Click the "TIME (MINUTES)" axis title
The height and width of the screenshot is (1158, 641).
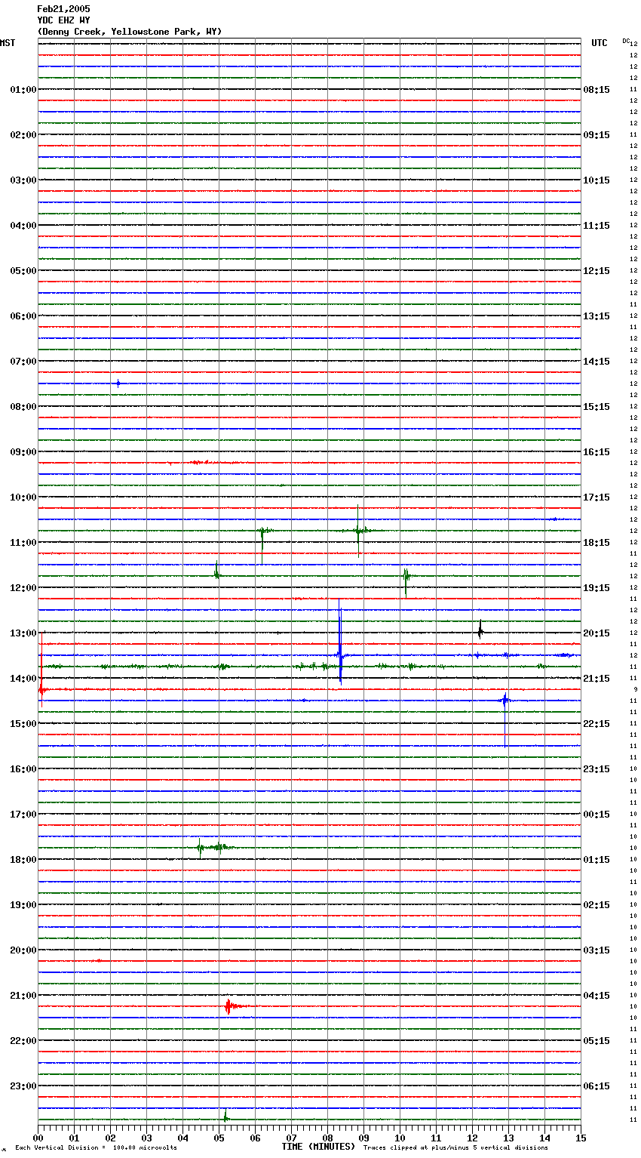[318, 1147]
